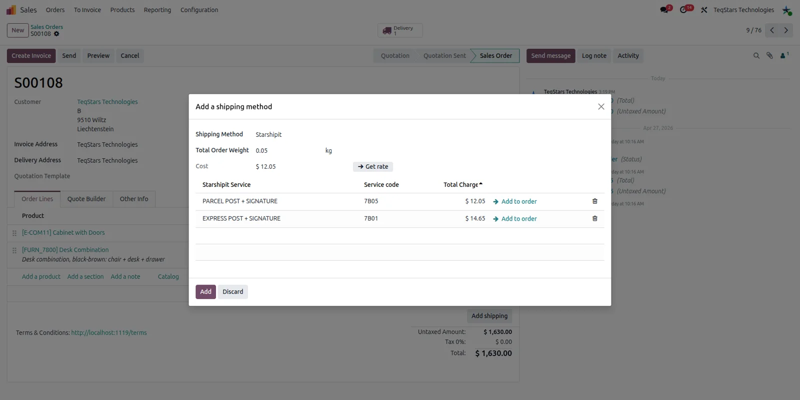Open the Delivery truck smart button
This screenshot has width=800, height=400.
coord(400,30)
